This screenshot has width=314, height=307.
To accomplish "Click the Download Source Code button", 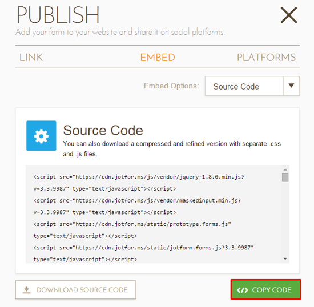I will 76,290.
